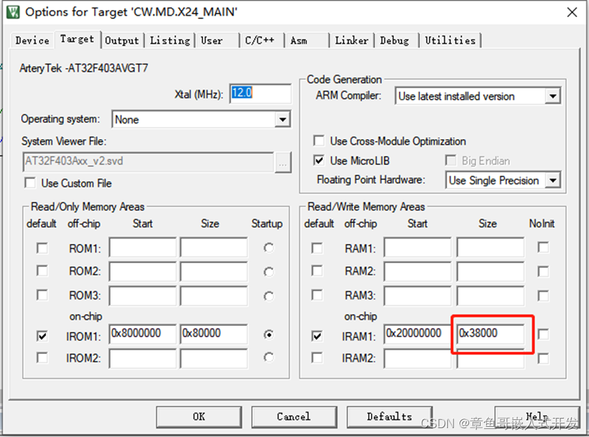Viewport: 589px width, 437px height.
Task: Click the ROM1 Size field
Action: [213, 247]
